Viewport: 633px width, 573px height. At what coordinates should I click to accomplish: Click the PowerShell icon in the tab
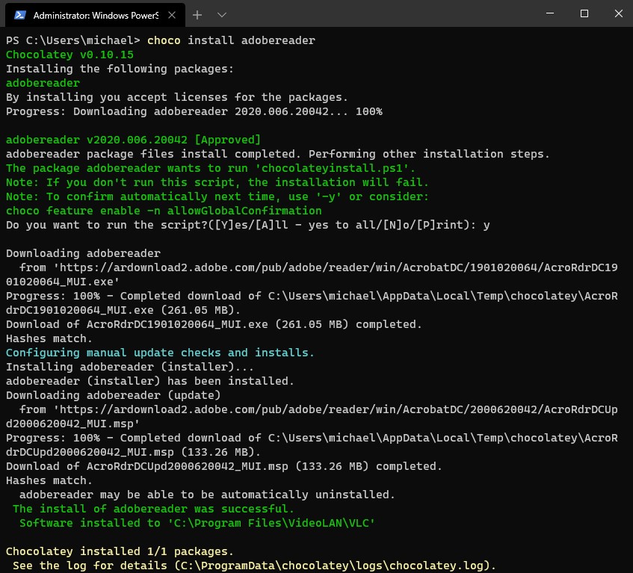click(x=19, y=16)
